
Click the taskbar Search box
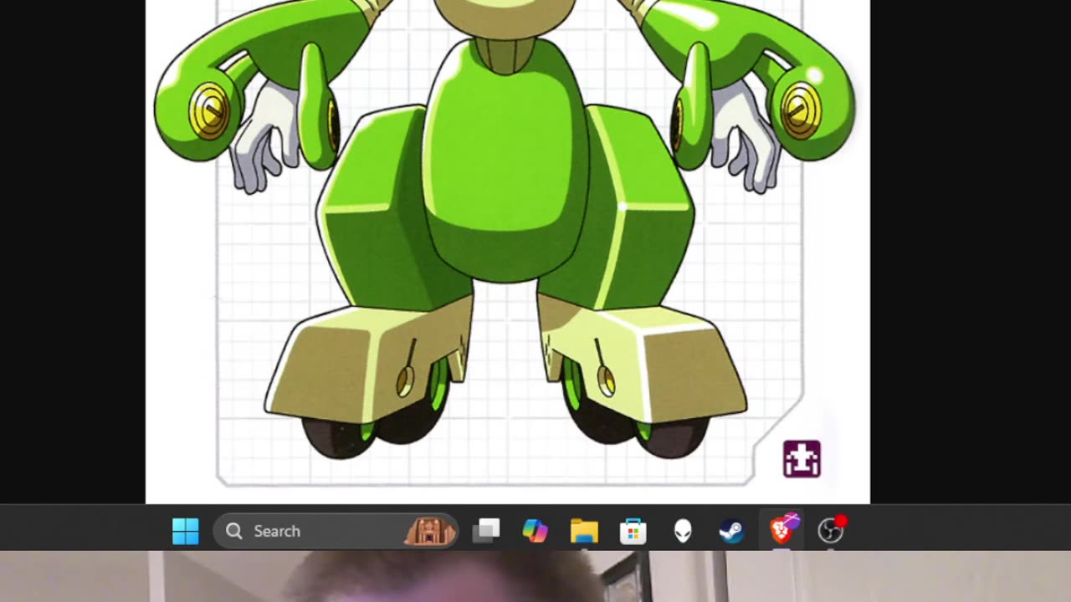(x=336, y=531)
